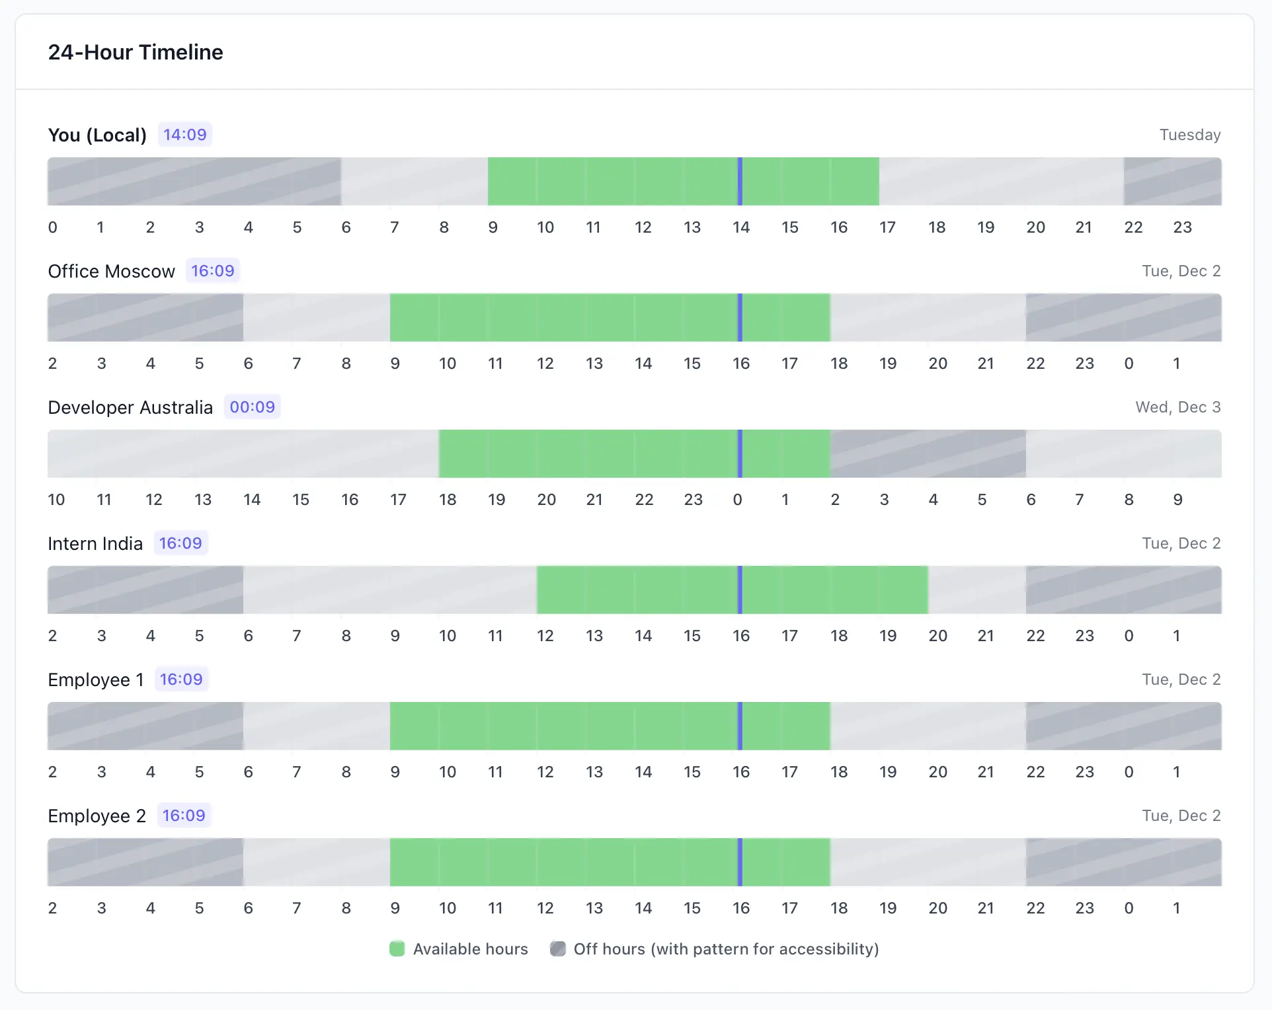Click the Developer Australia row name
Screen dimensions: 1272x1010
click(130, 407)
